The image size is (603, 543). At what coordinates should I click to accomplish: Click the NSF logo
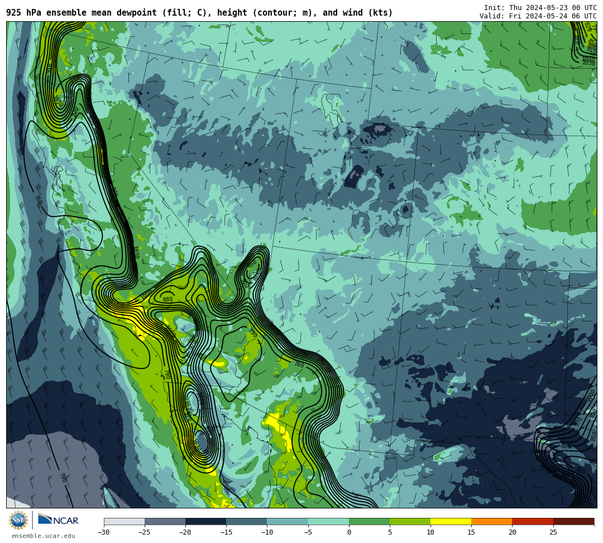click(x=18, y=520)
